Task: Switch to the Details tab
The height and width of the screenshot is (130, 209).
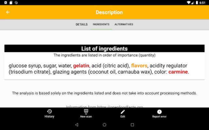Action: point(82,24)
